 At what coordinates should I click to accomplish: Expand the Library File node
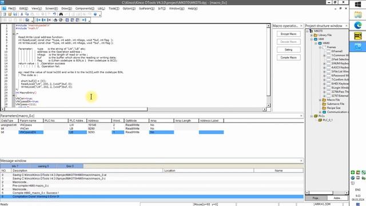[x=311, y=35]
